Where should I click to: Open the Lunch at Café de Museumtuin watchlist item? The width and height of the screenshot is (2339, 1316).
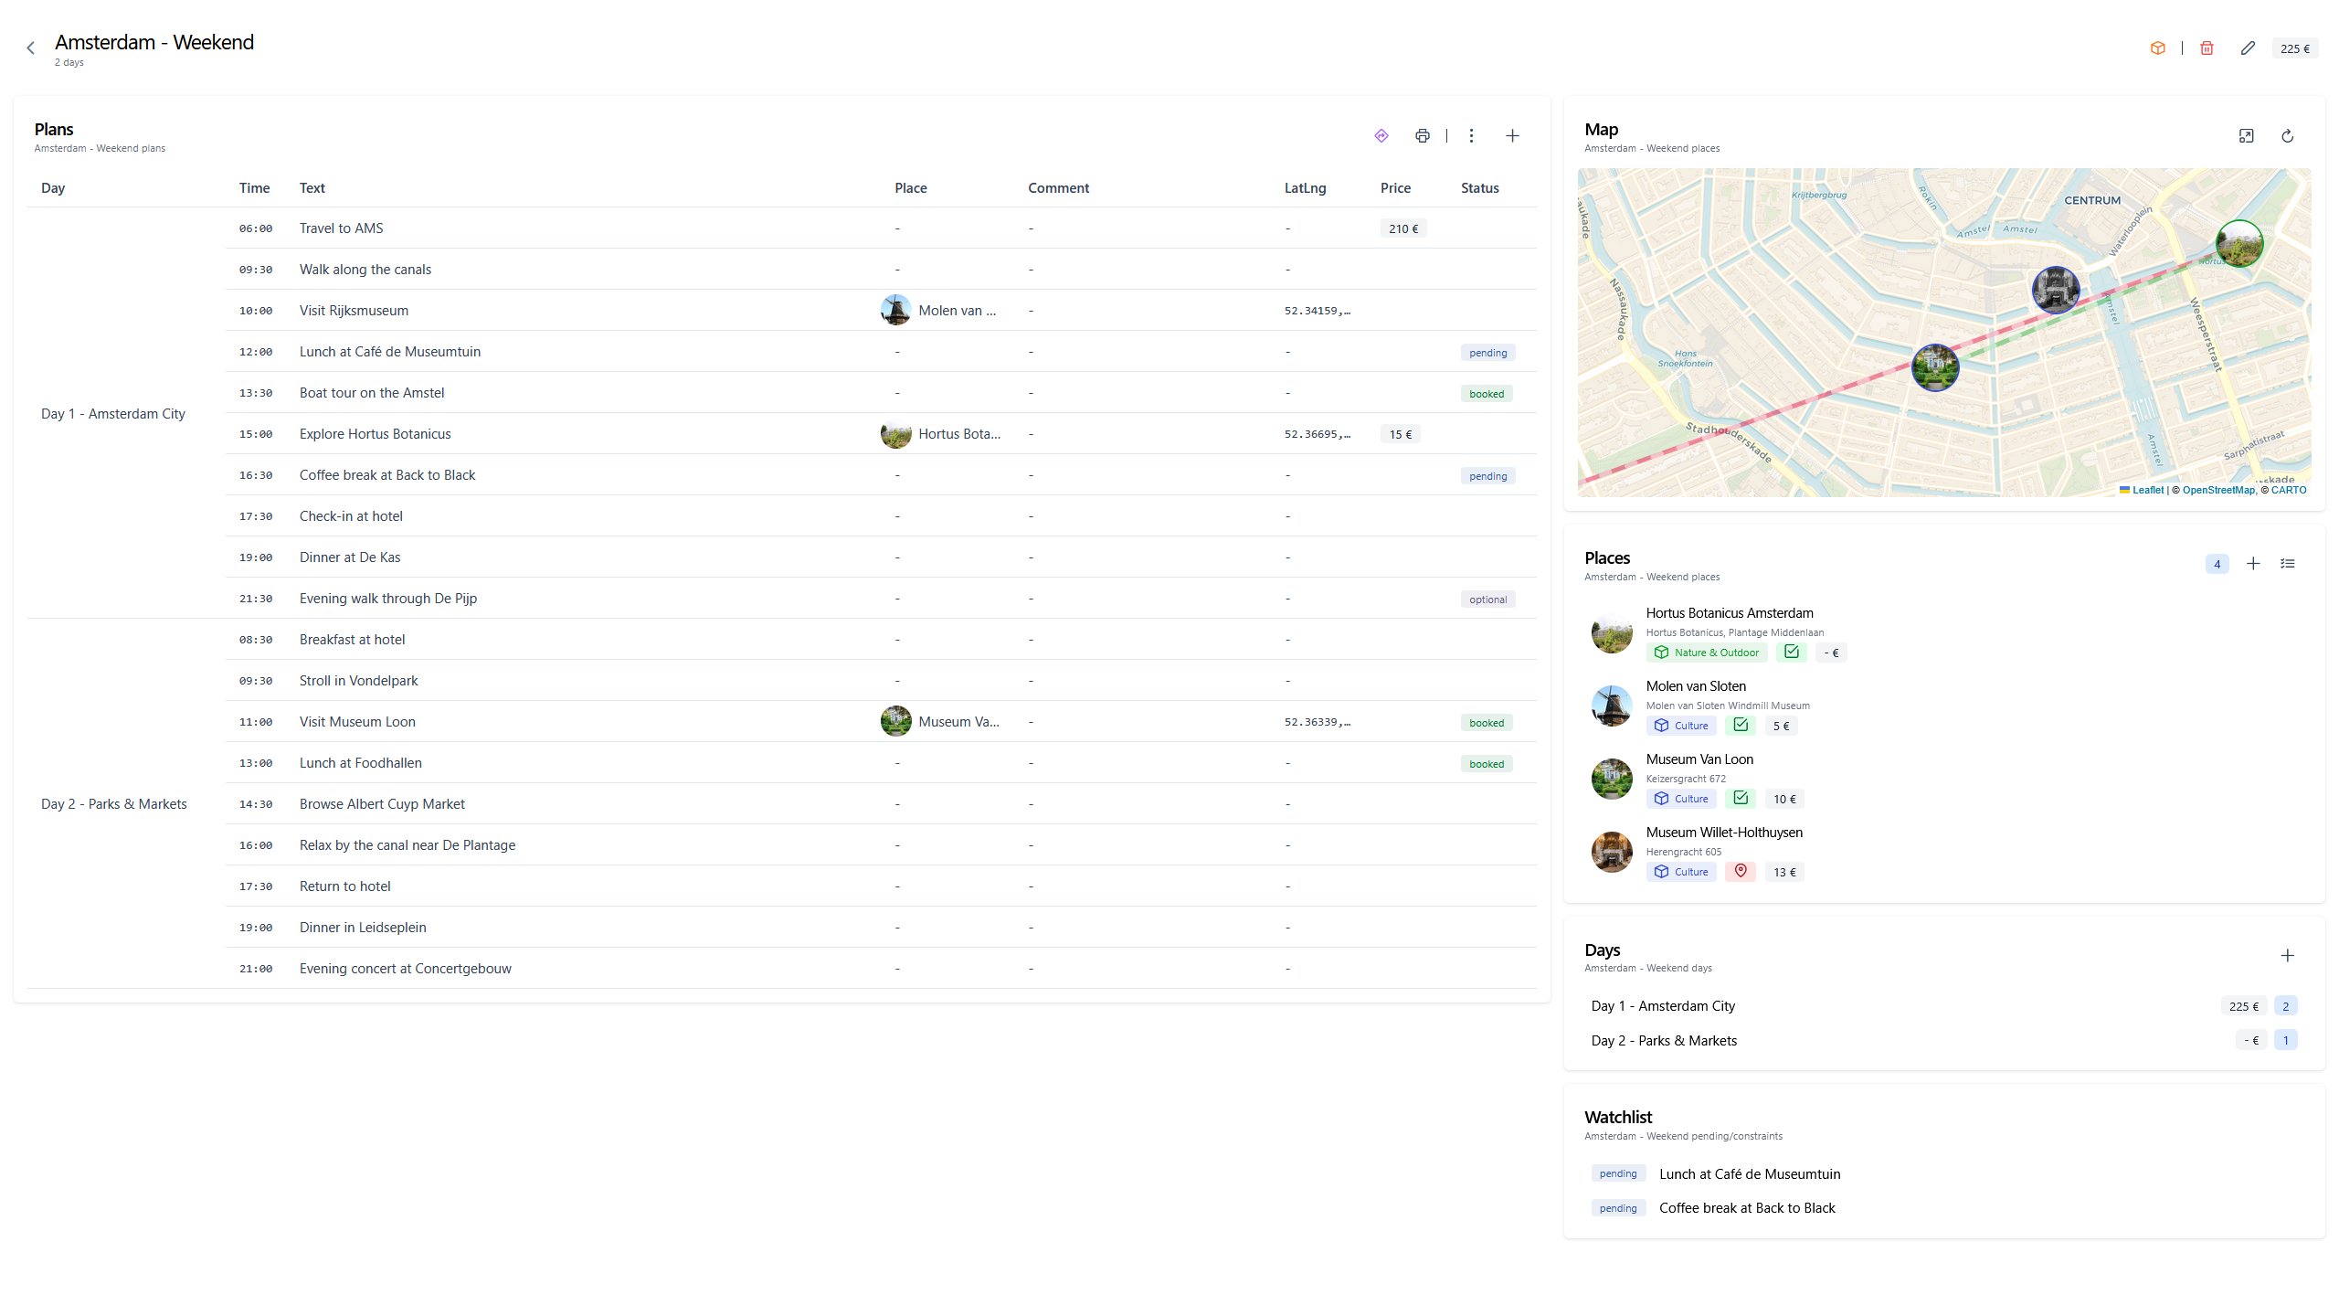pyautogui.click(x=1749, y=1174)
